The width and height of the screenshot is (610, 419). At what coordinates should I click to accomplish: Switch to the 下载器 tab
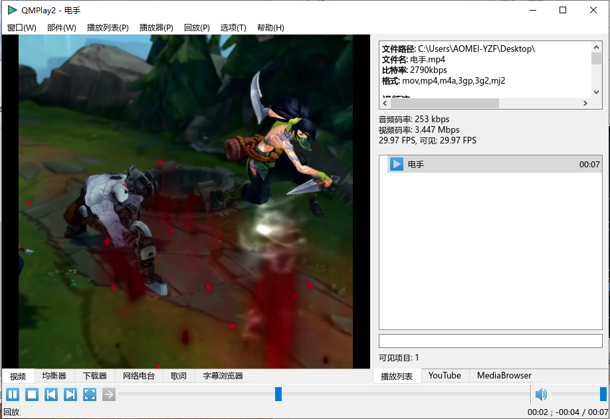pyautogui.click(x=94, y=376)
